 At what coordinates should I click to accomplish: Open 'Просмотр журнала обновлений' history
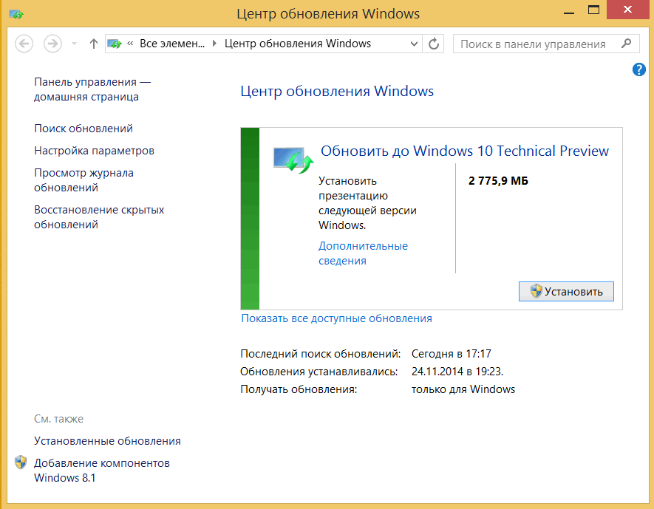click(x=84, y=180)
